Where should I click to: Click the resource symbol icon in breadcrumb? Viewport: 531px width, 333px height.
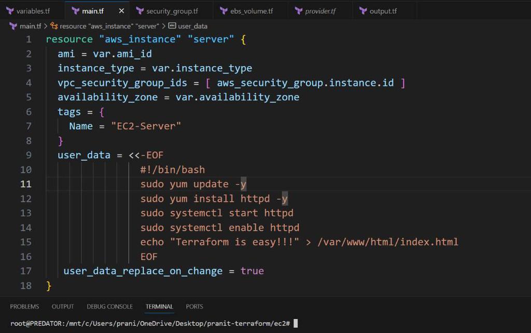tap(54, 26)
